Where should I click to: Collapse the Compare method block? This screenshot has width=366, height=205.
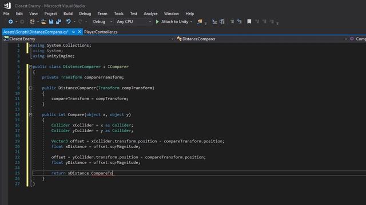30,114
